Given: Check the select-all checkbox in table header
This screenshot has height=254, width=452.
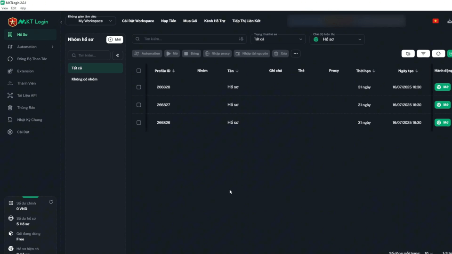Looking at the screenshot, I should click(138, 71).
